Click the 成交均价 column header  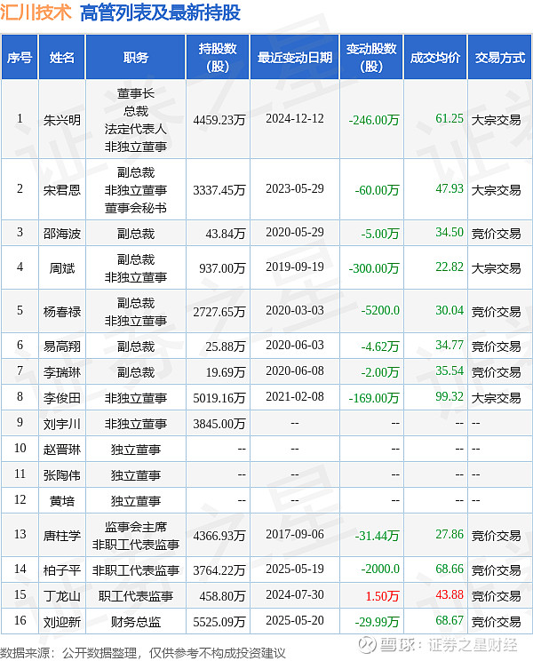(x=435, y=58)
